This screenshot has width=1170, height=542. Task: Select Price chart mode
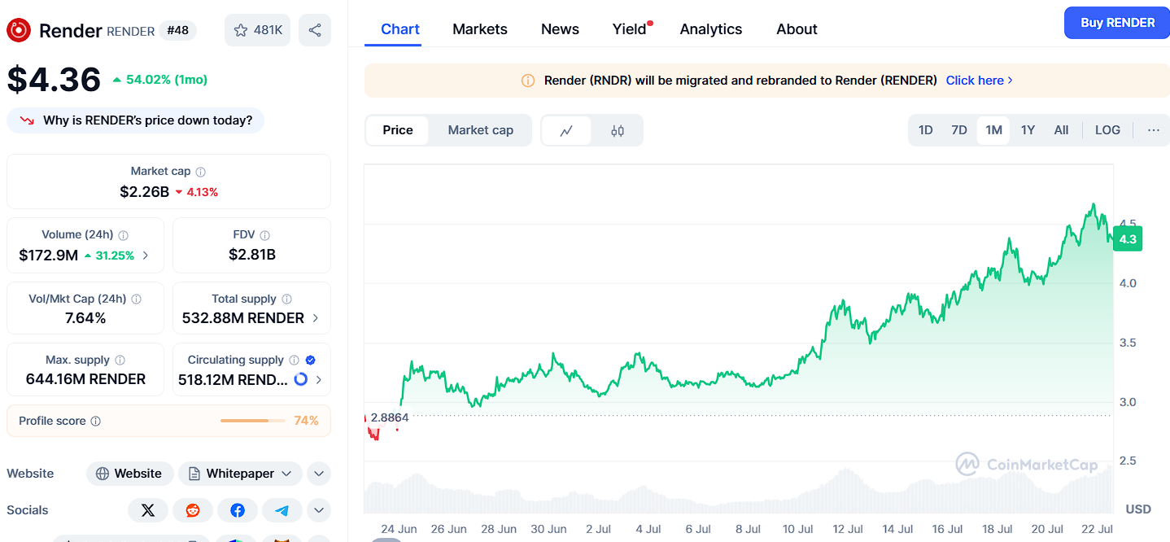[398, 130]
